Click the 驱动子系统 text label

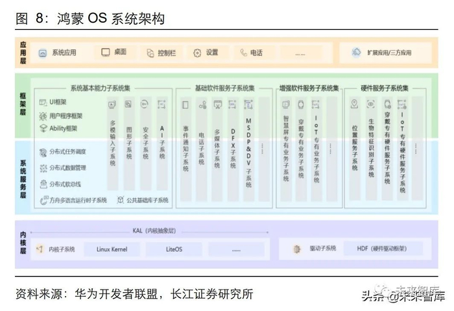point(322,249)
